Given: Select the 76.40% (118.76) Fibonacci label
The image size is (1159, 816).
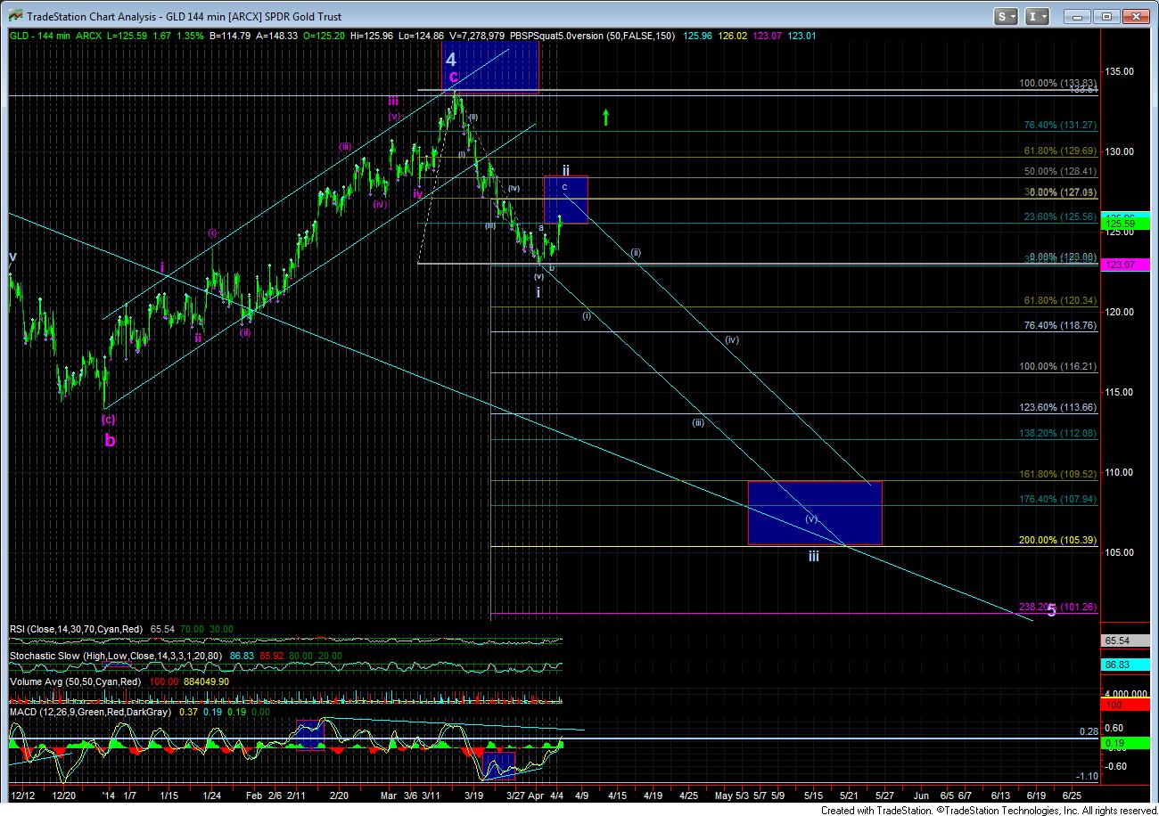Looking at the screenshot, I should (x=1061, y=326).
